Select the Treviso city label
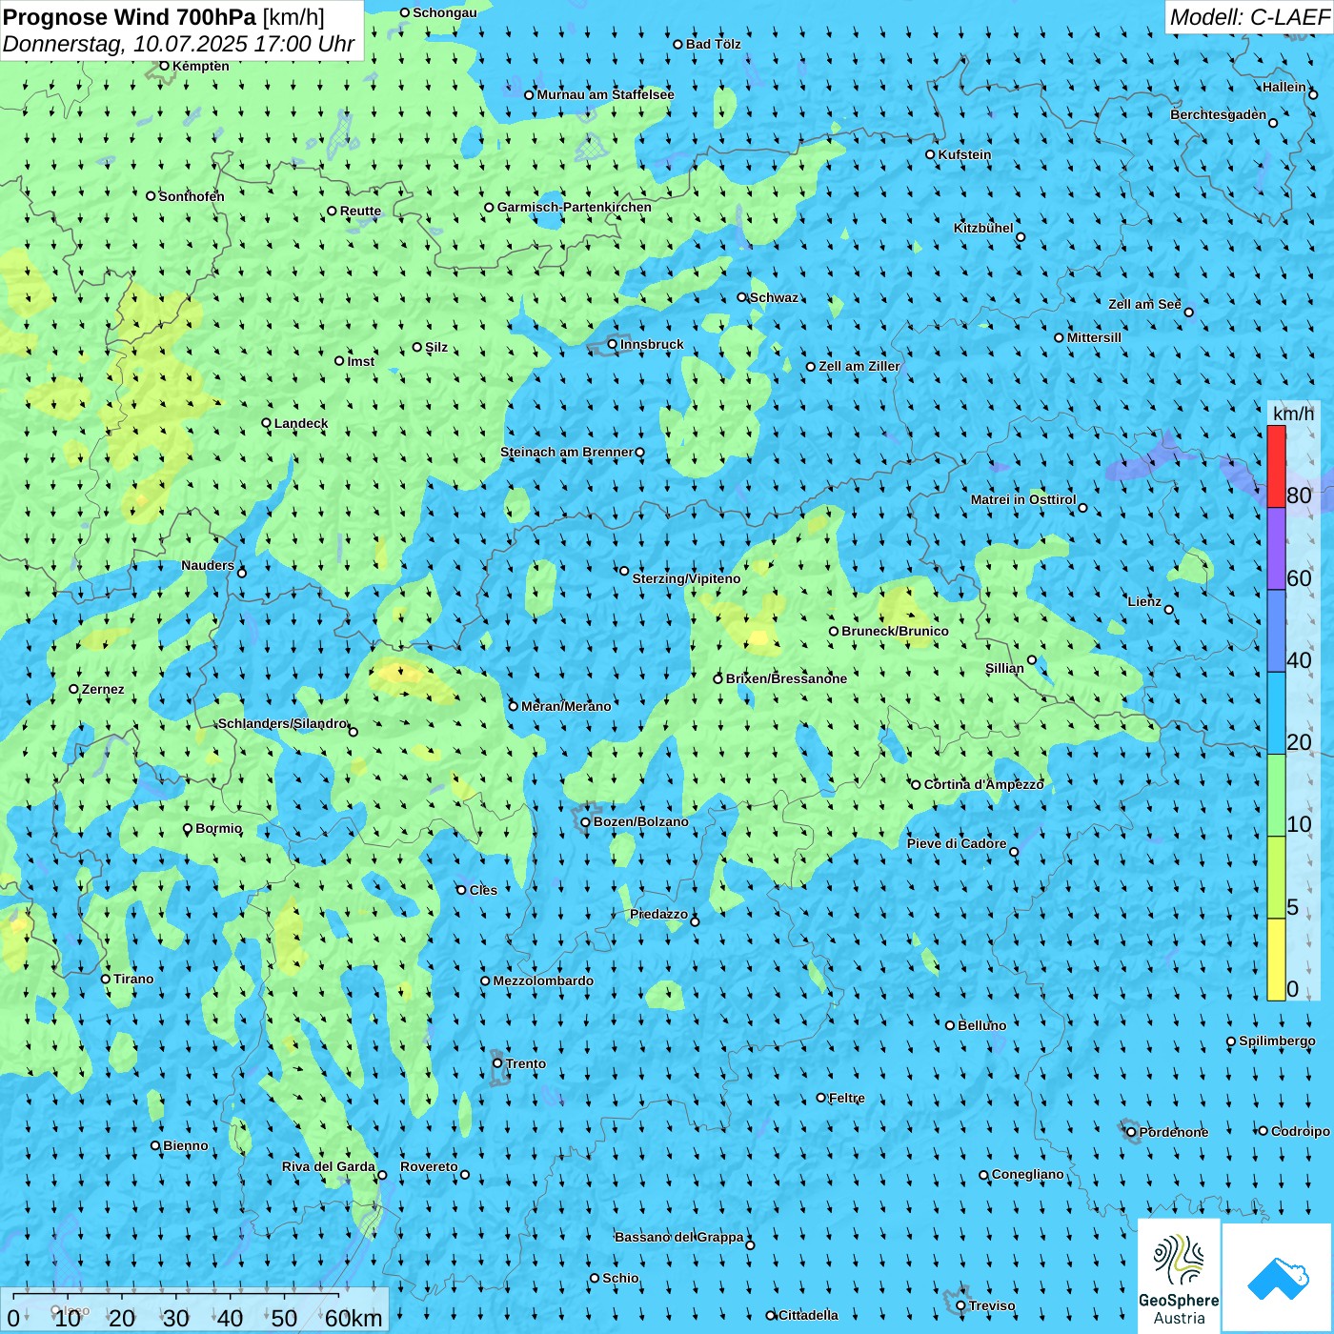 [992, 1305]
